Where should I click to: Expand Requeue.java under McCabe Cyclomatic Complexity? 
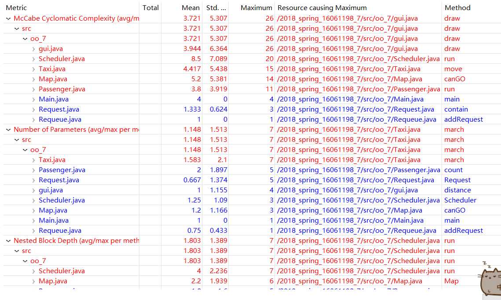click(x=33, y=119)
